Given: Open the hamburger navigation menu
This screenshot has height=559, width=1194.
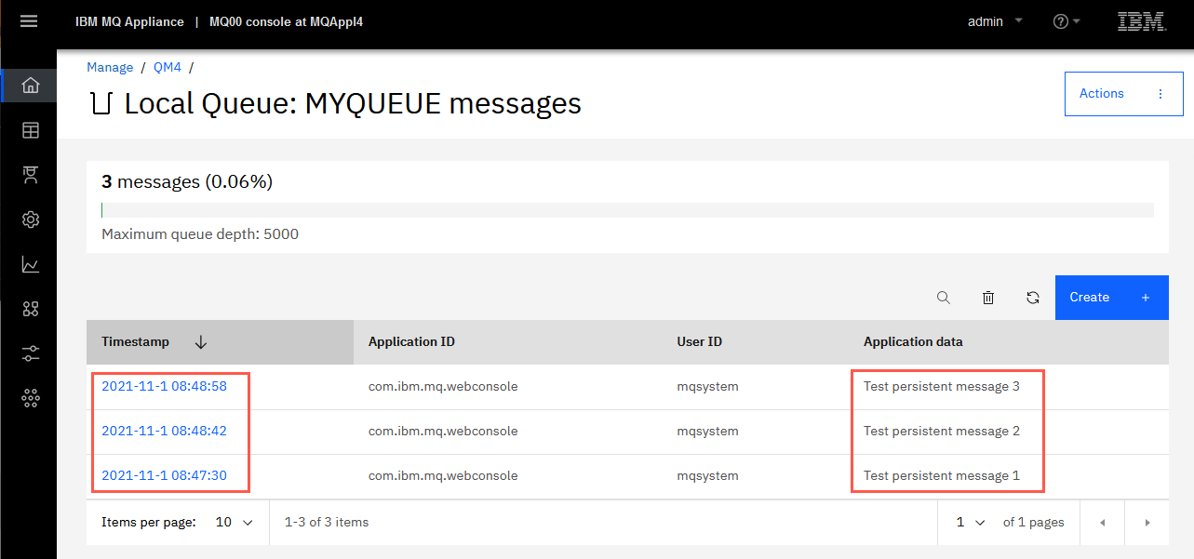Looking at the screenshot, I should (x=29, y=20).
